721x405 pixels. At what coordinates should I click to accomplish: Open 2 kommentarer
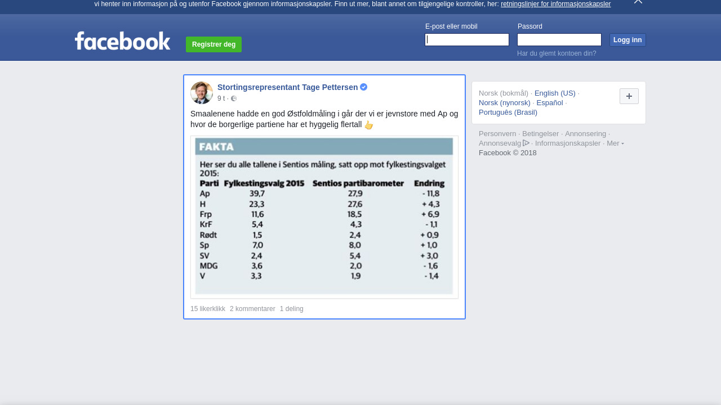[x=252, y=309]
